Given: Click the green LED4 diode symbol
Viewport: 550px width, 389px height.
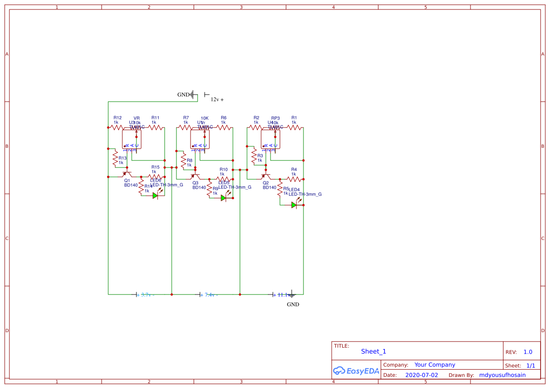Looking at the screenshot, I should point(294,205).
